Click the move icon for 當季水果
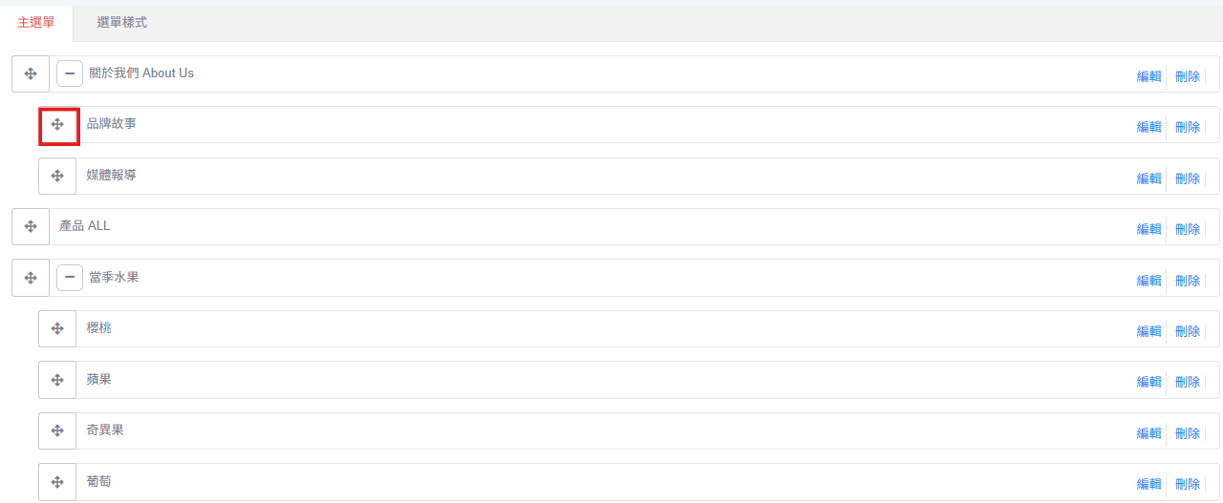Screen dimensions: 1223x503 pos(31,278)
